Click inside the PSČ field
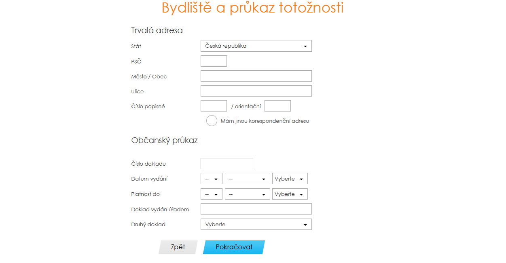 click(x=213, y=61)
